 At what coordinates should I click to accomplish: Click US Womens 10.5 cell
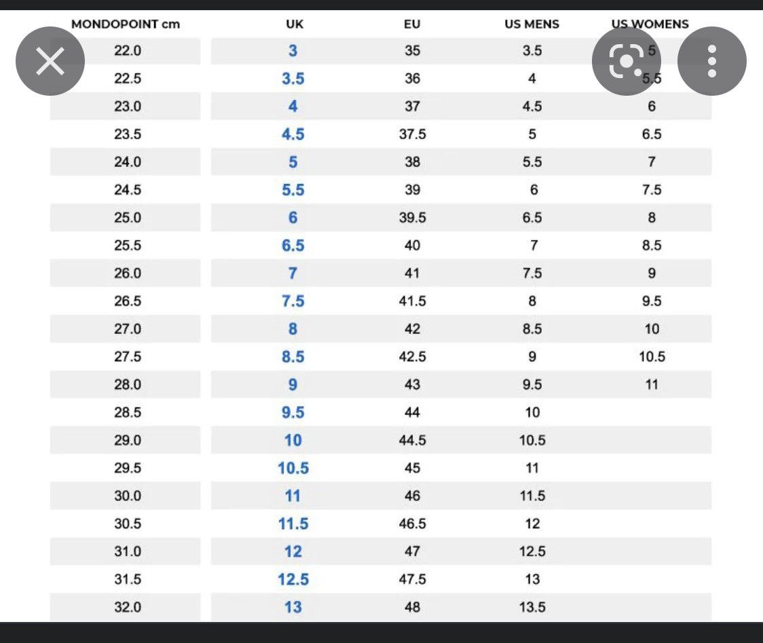652,356
